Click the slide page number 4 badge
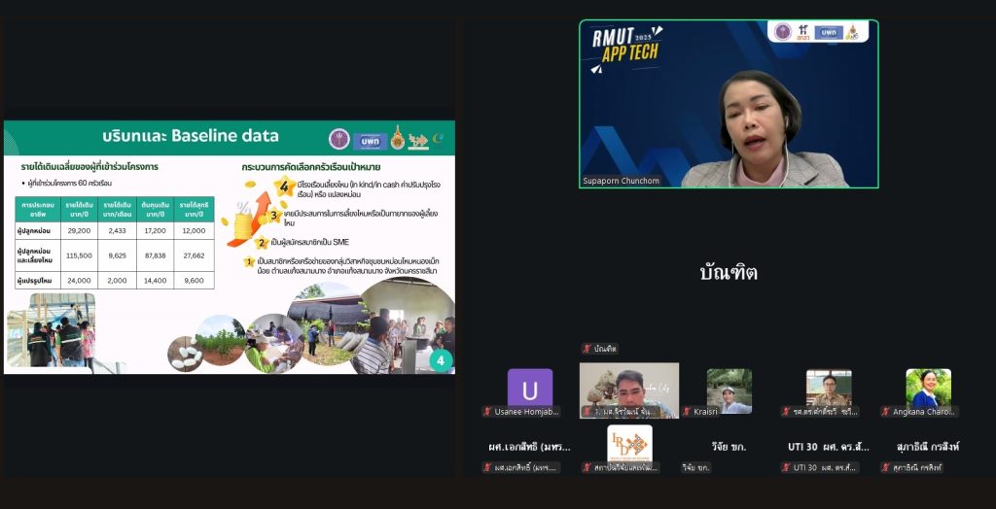Viewport: 996px width, 509px height. click(441, 360)
